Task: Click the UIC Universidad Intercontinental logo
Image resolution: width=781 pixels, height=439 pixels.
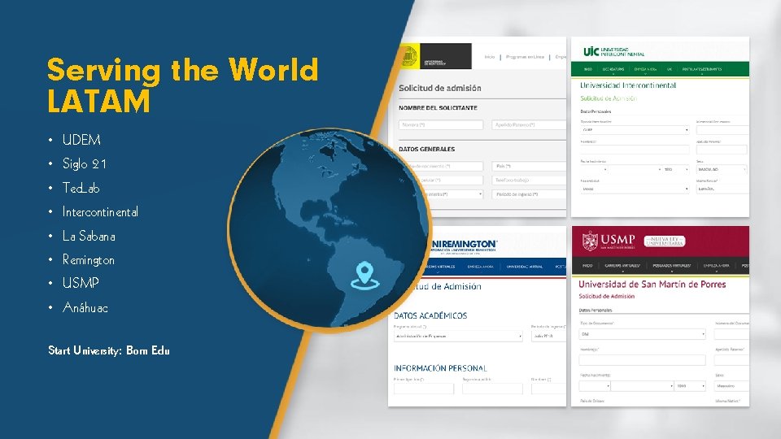Action: (x=613, y=51)
